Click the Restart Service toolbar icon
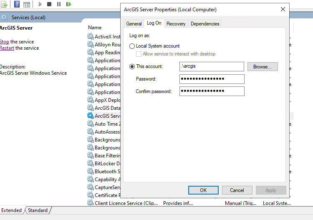The image size is (313, 220). pos(68,4)
